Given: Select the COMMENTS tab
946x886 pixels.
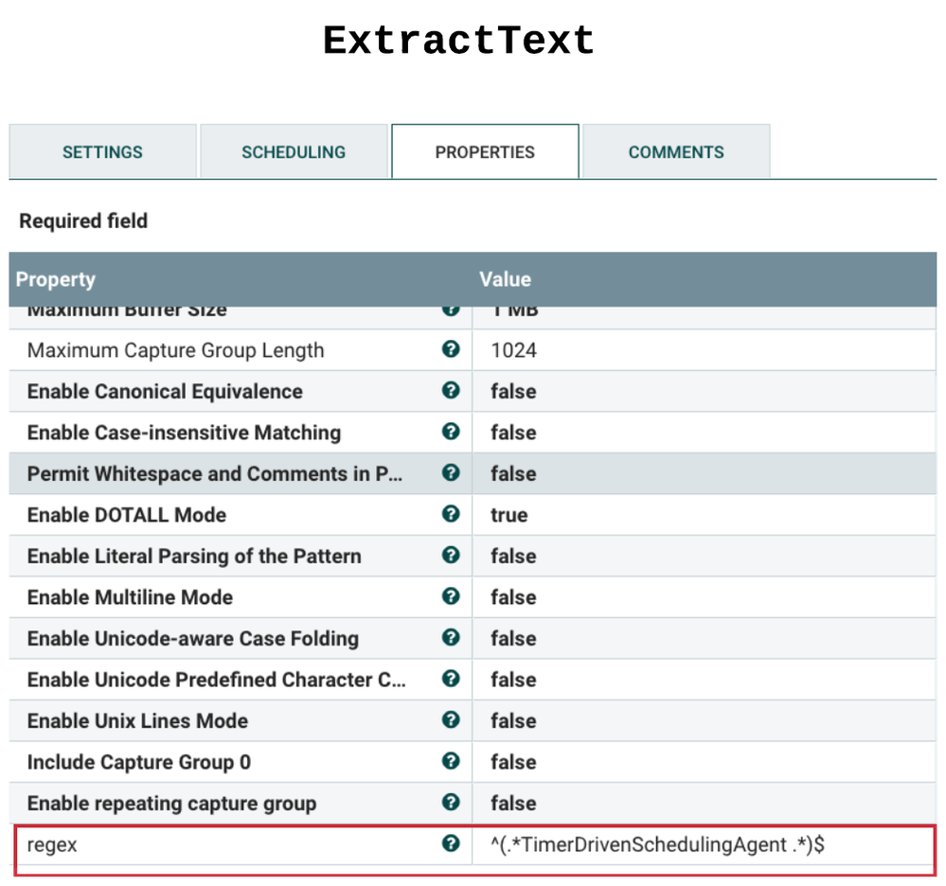Looking at the screenshot, I should coord(675,151).
